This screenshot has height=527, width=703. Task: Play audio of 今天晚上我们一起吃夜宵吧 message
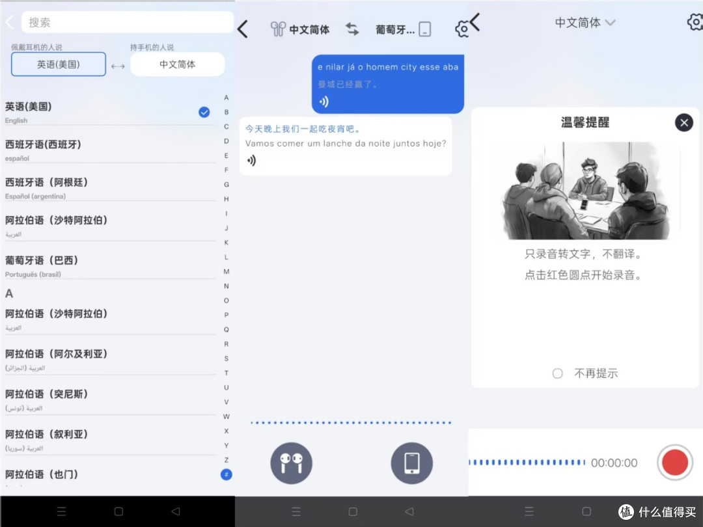coord(251,160)
